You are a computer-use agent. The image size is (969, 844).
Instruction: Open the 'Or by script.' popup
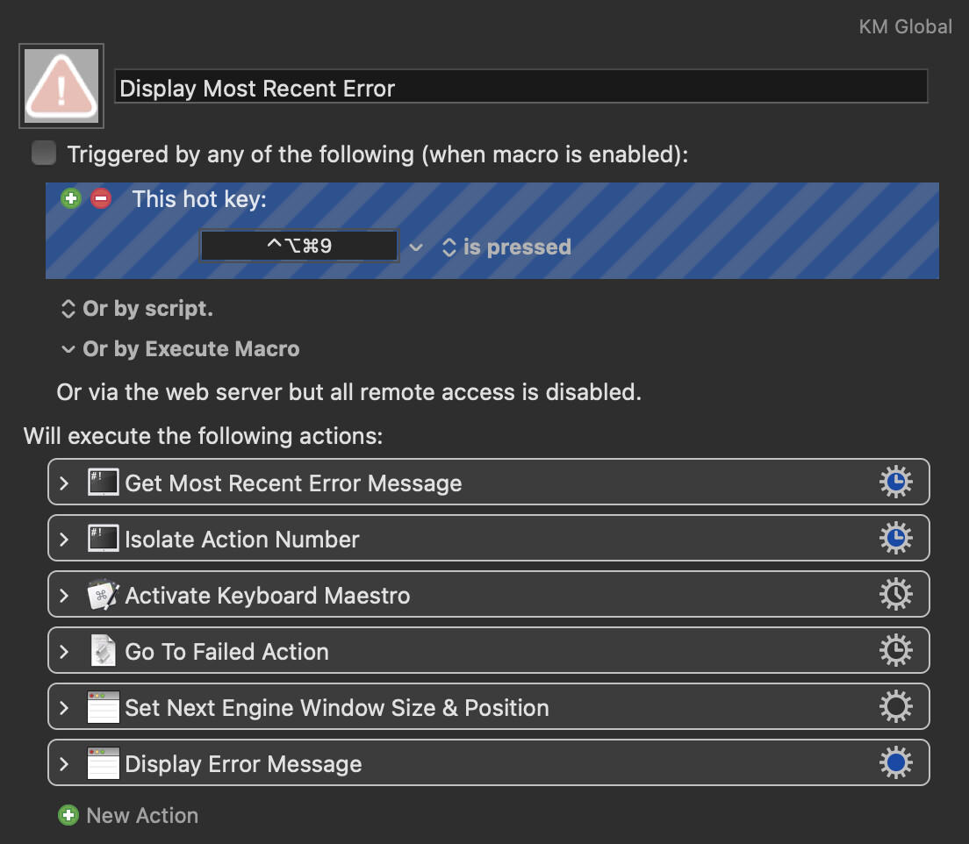pos(137,309)
